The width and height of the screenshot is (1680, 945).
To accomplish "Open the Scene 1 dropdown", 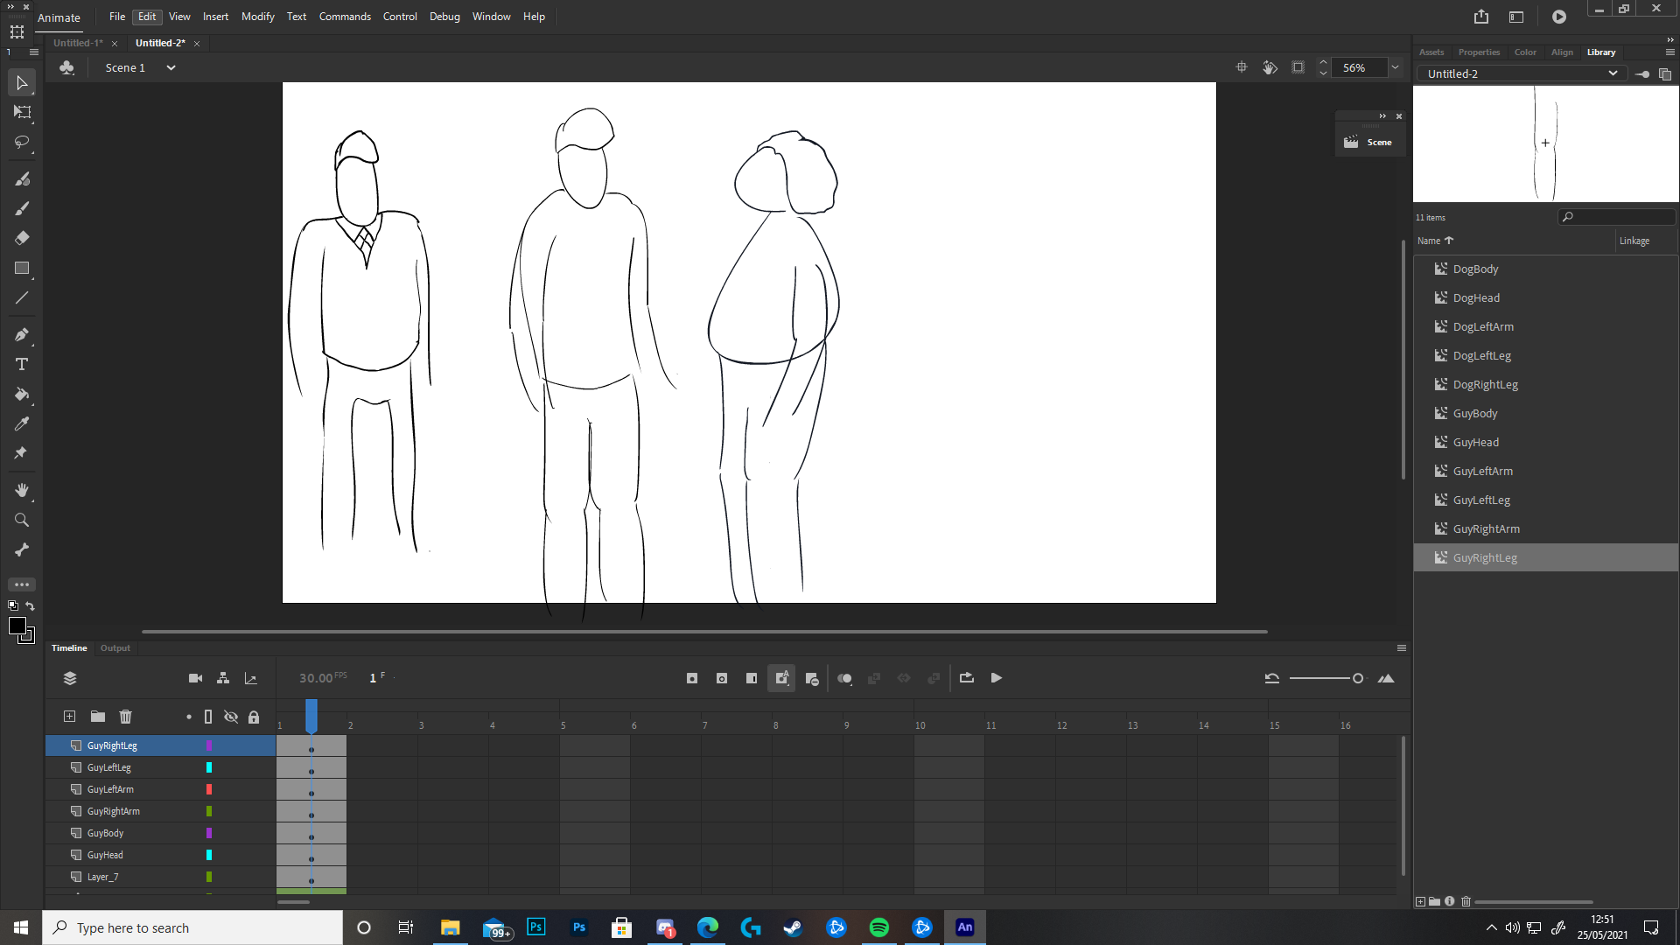I will pos(171,67).
